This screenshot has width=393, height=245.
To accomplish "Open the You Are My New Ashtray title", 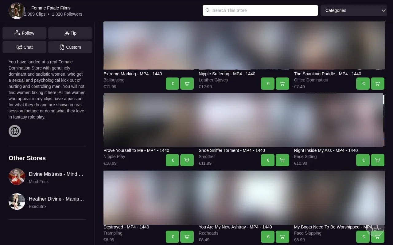I will [235, 227].
